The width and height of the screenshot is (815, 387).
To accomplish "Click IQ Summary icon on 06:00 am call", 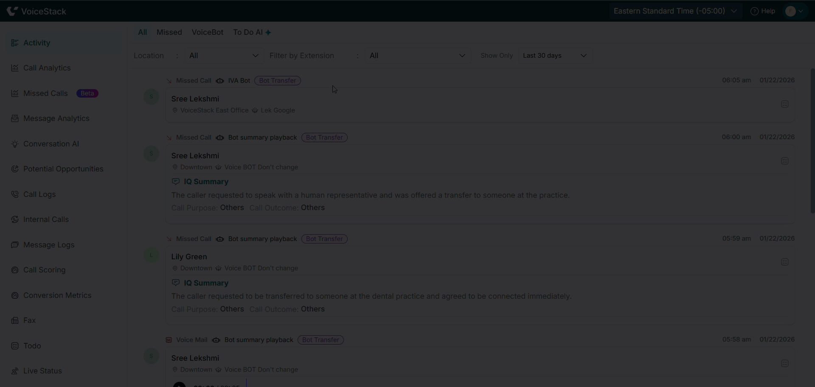I will click(175, 181).
